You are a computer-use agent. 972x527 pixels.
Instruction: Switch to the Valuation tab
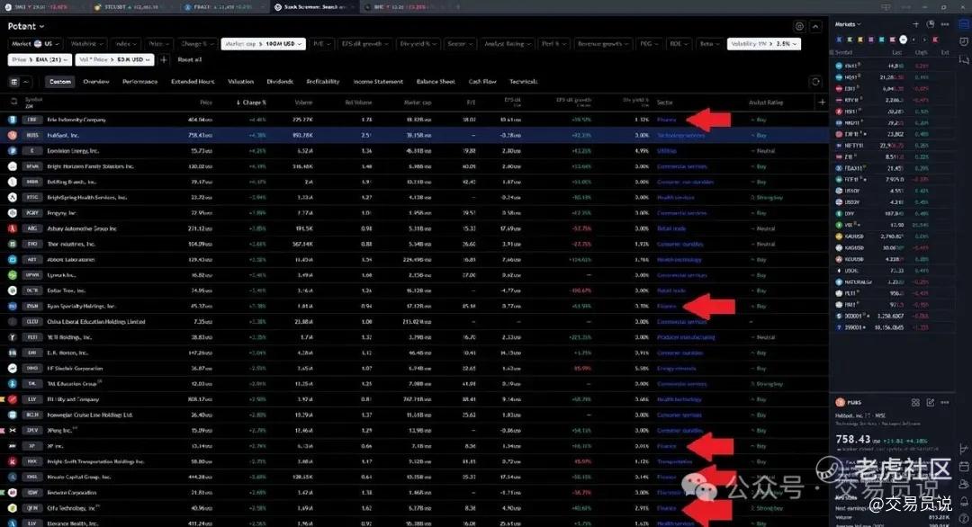[x=240, y=82]
